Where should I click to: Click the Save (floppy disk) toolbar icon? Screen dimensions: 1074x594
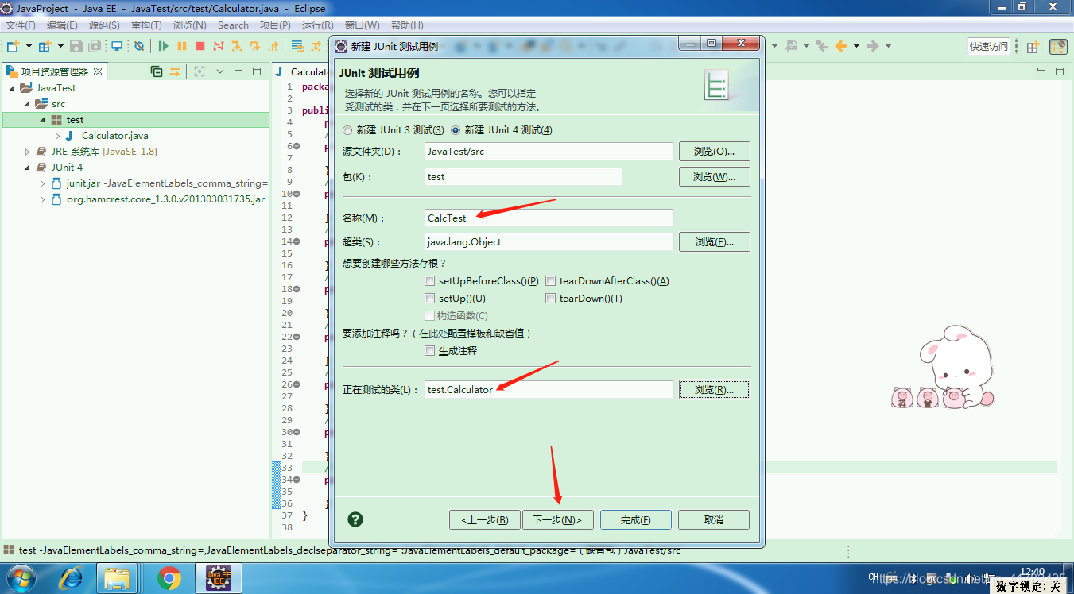76,46
